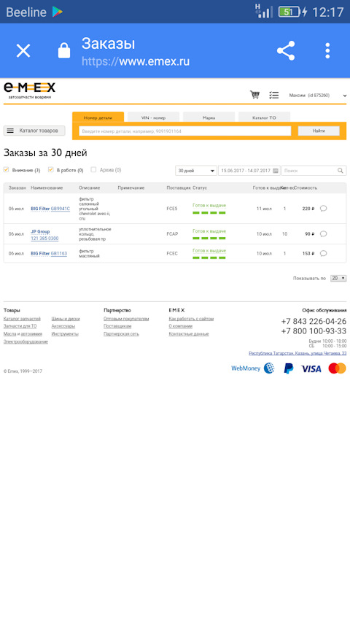Tap the Play Store notification icon
350x623 pixels.
coord(57,12)
